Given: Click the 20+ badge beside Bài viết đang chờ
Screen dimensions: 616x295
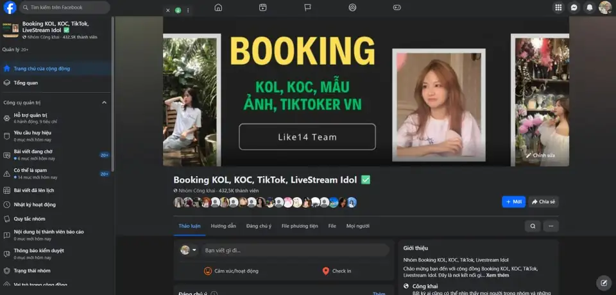Looking at the screenshot, I should click(104, 155).
